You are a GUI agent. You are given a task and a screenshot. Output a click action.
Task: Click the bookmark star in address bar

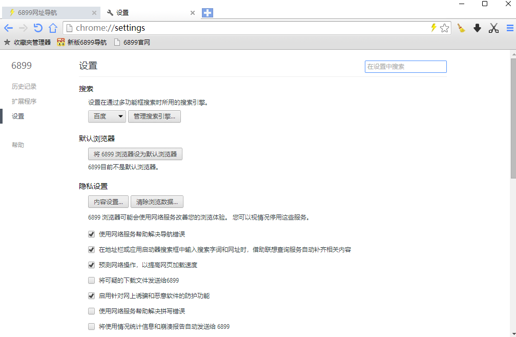click(x=444, y=28)
